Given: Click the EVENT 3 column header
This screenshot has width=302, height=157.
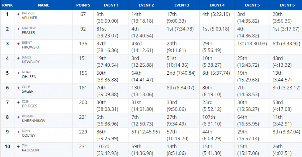Looking at the screenshot, I should click(182, 5).
